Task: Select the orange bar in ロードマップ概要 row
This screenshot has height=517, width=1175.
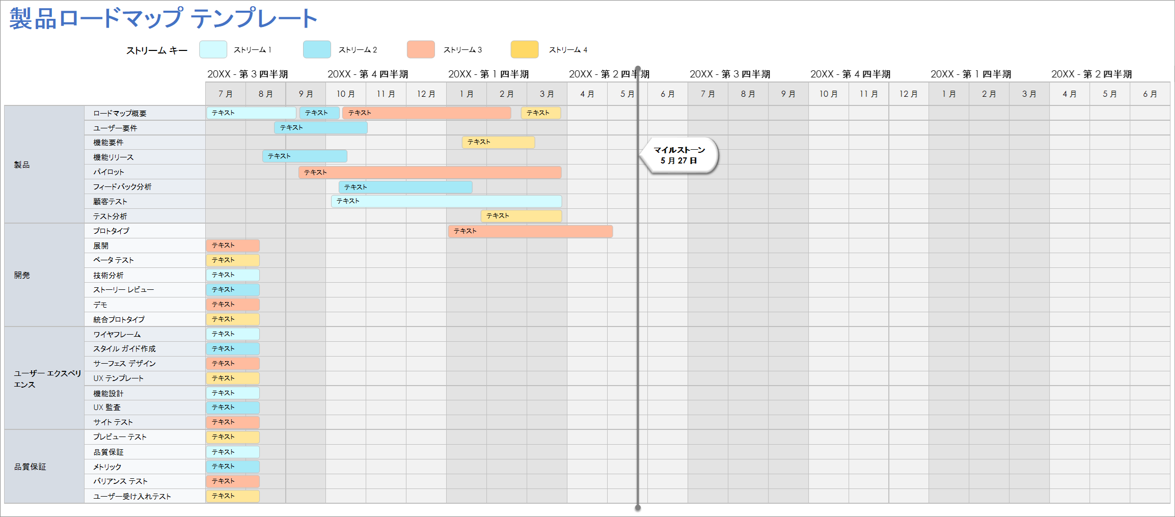Action: [x=427, y=113]
